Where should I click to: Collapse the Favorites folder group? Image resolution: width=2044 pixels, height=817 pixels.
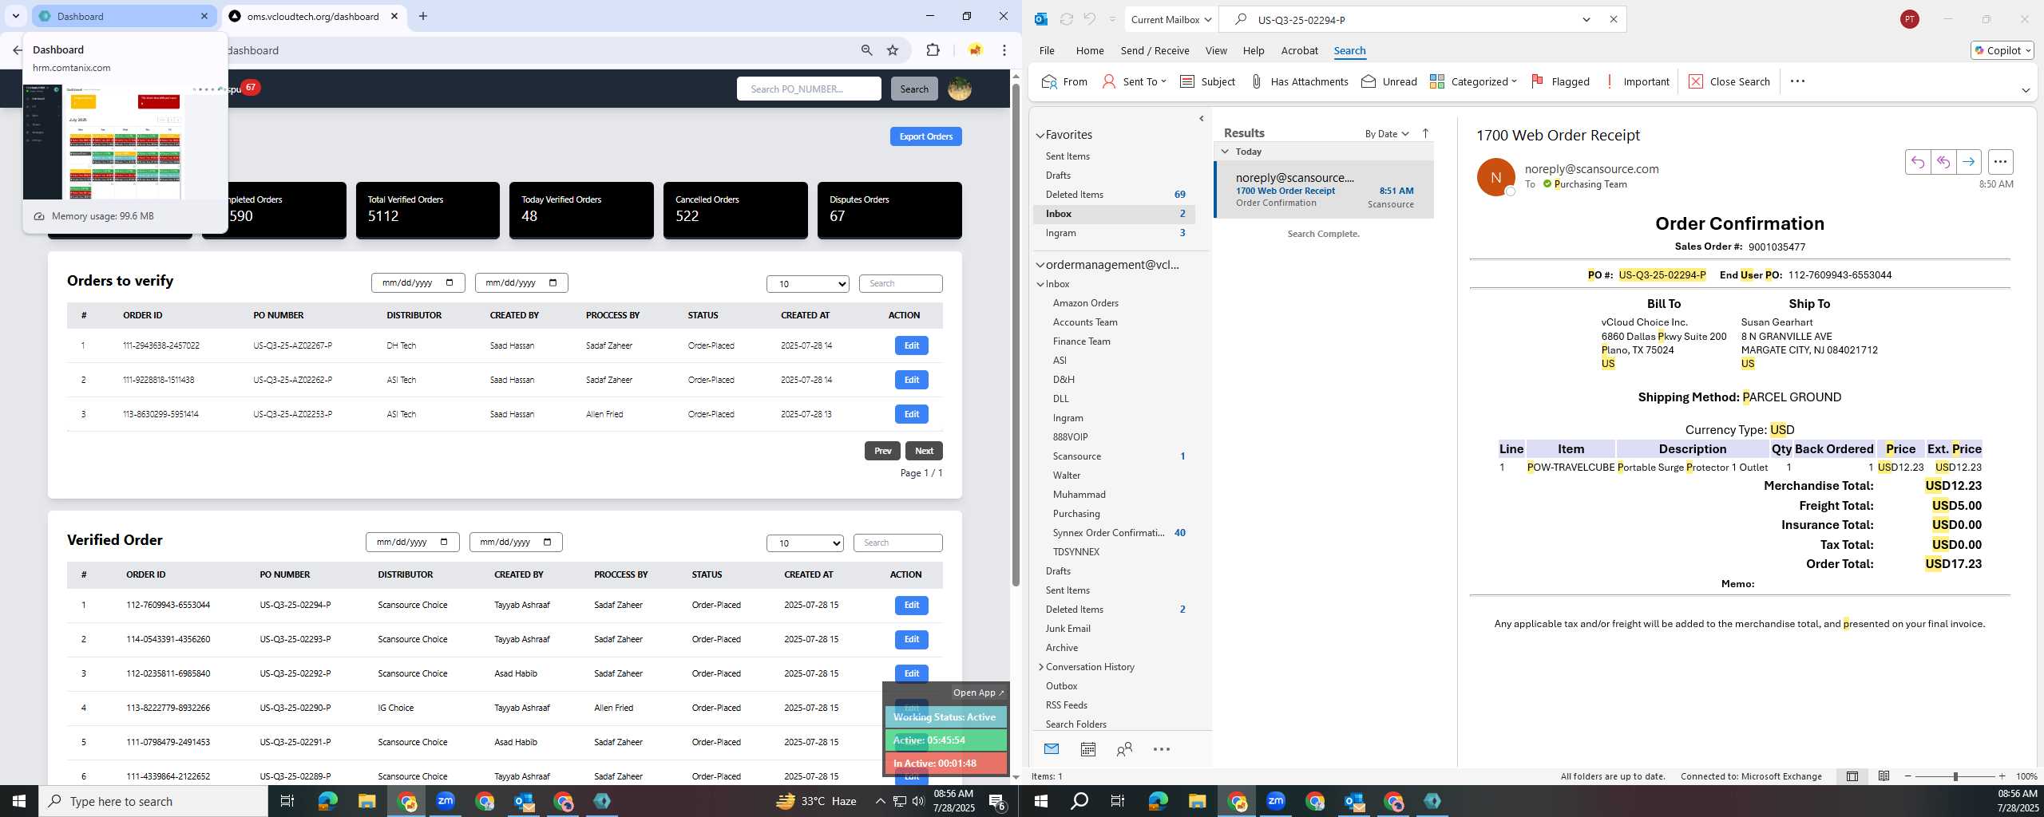pyautogui.click(x=1040, y=136)
